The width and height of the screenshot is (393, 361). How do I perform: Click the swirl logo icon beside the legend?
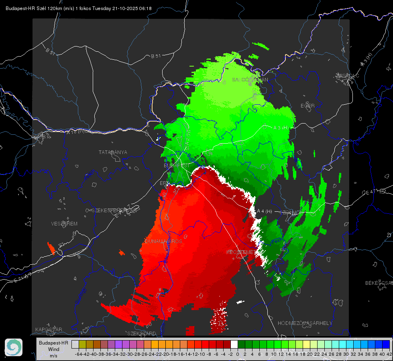pyautogui.click(x=14, y=347)
